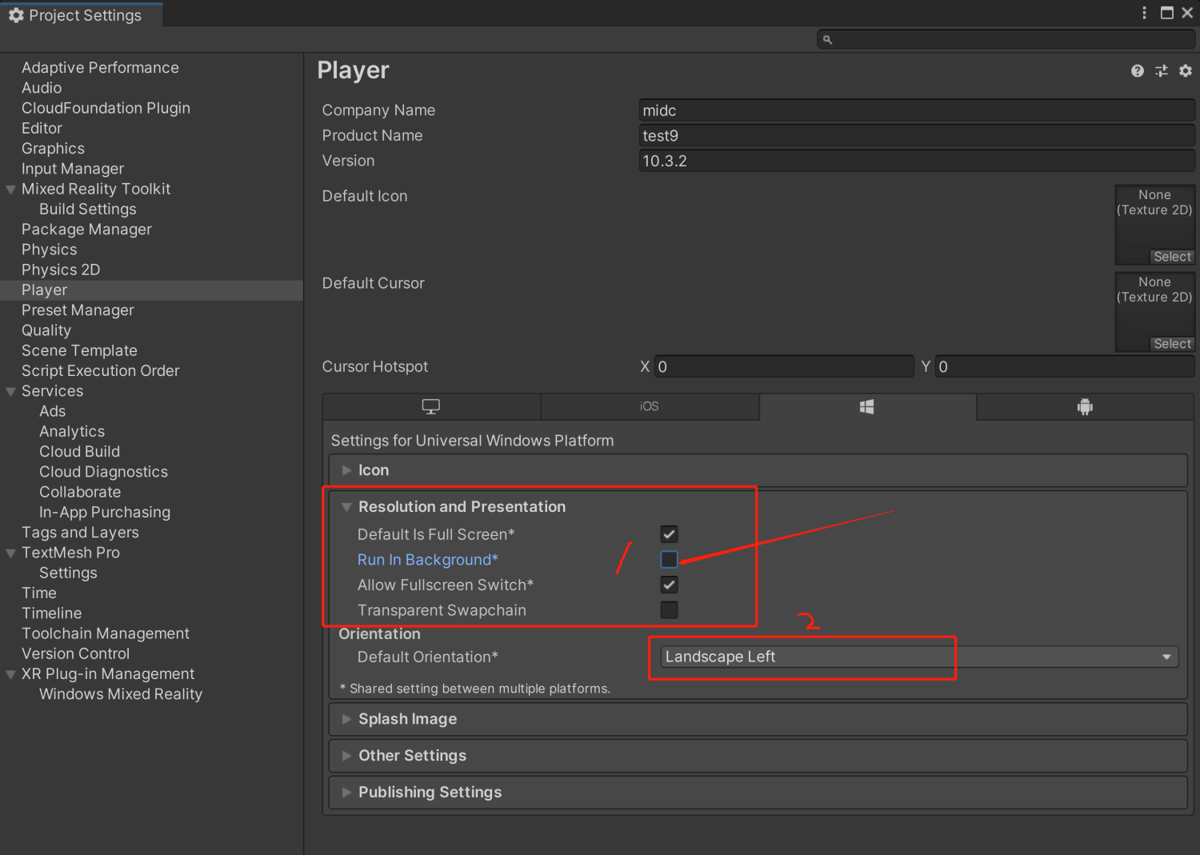The width and height of the screenshot is (1200, 855).
Task: Open Script Execution Order settings
Action: coord(100,370)
